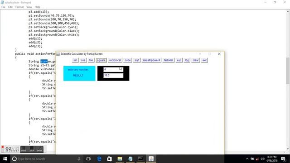Screen dimensions: 290x163
Task: Close the Scientific Calculator window
Action: pyautogui.click(x=219, y=54)
